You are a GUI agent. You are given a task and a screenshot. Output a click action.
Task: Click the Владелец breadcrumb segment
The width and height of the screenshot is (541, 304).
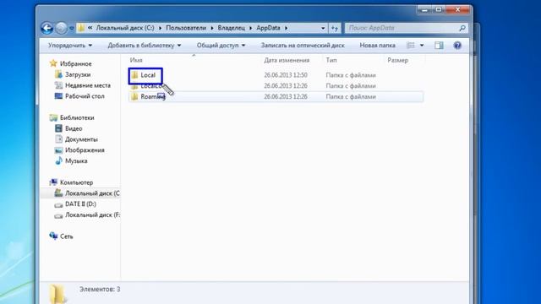(x=231, y=28)
